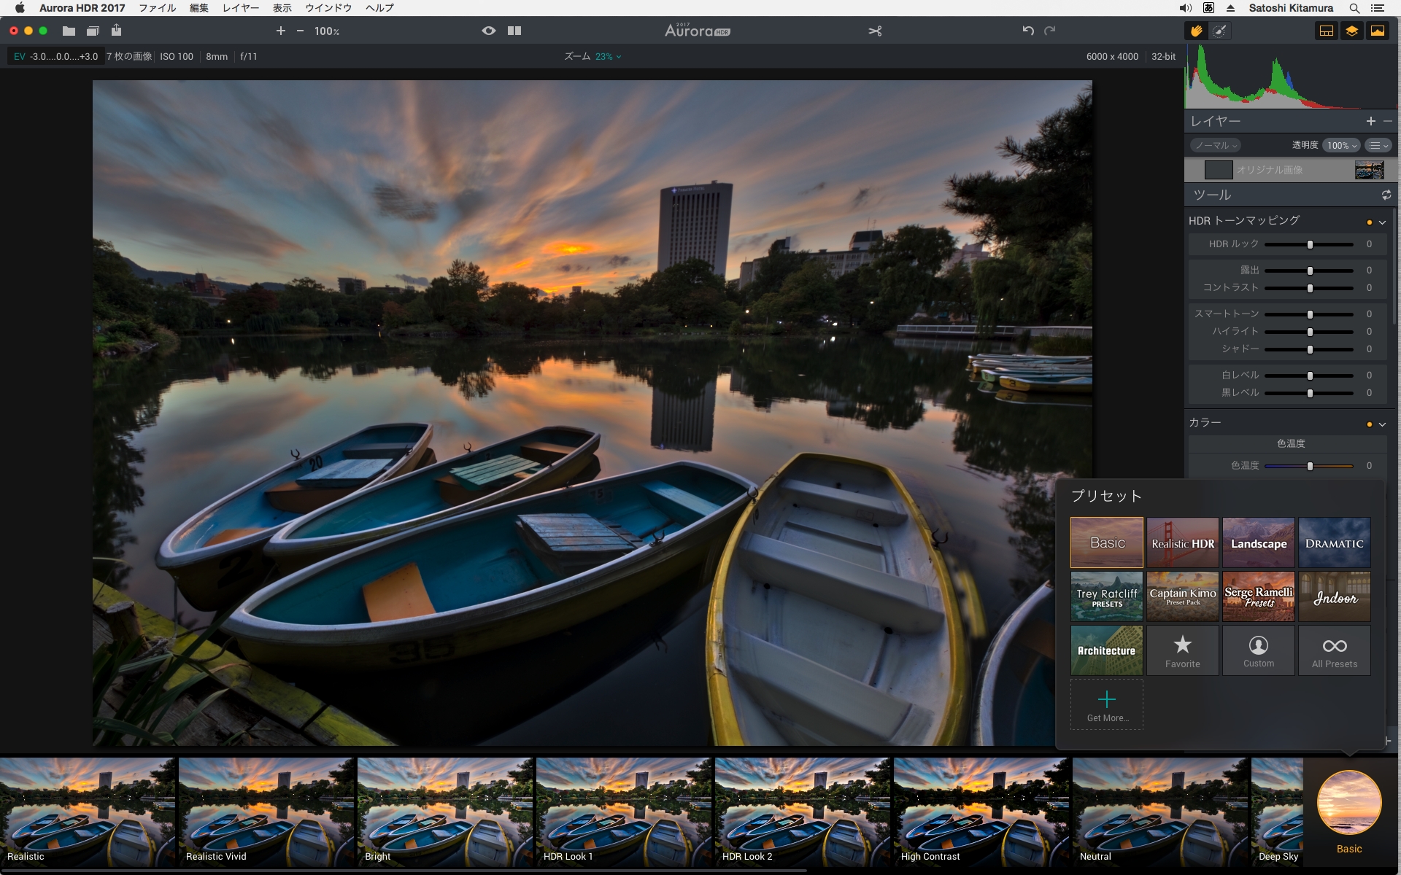Click the share export icon
This screenshot has height=875, width=1401.
pyautogui.click(x=116, y=31)
